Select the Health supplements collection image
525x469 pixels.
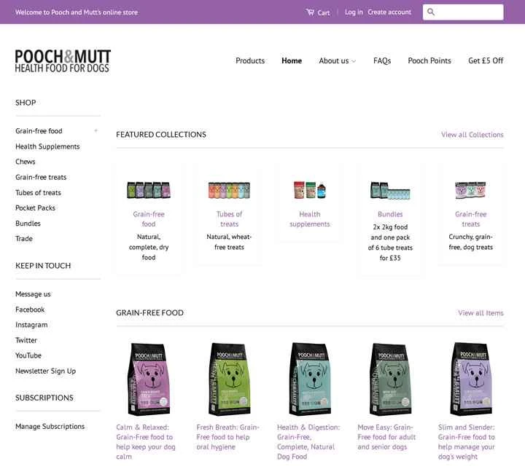(310, 190)
